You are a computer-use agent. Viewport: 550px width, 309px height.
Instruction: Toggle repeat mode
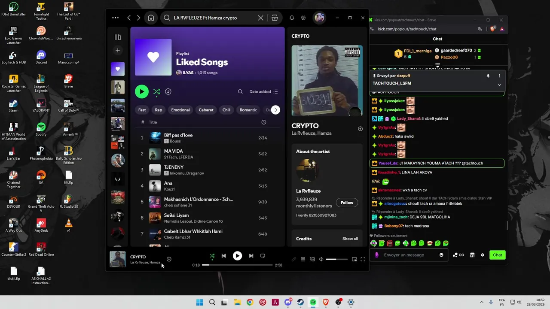point(263,256)
